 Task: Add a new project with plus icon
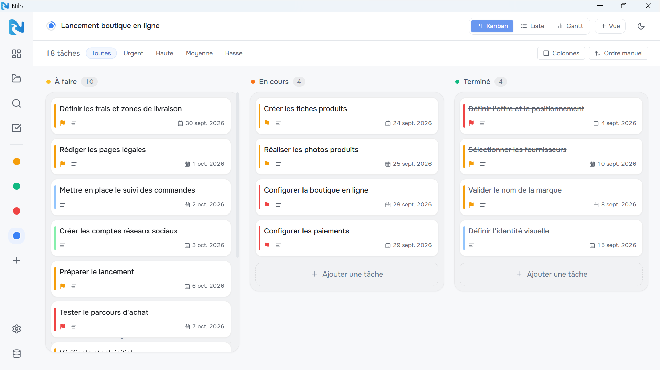point(17,261)
